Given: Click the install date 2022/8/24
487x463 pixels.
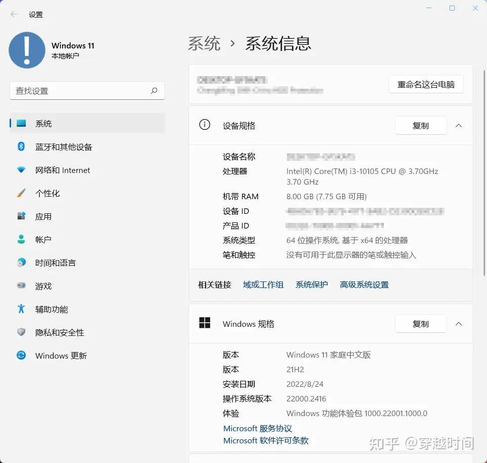Looking at the screenshot, I should (x=305, y=384).
